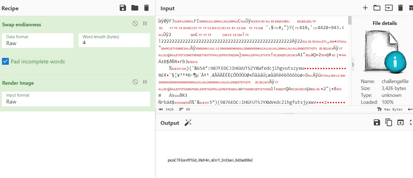Save the current recipe

coord(123,8)
